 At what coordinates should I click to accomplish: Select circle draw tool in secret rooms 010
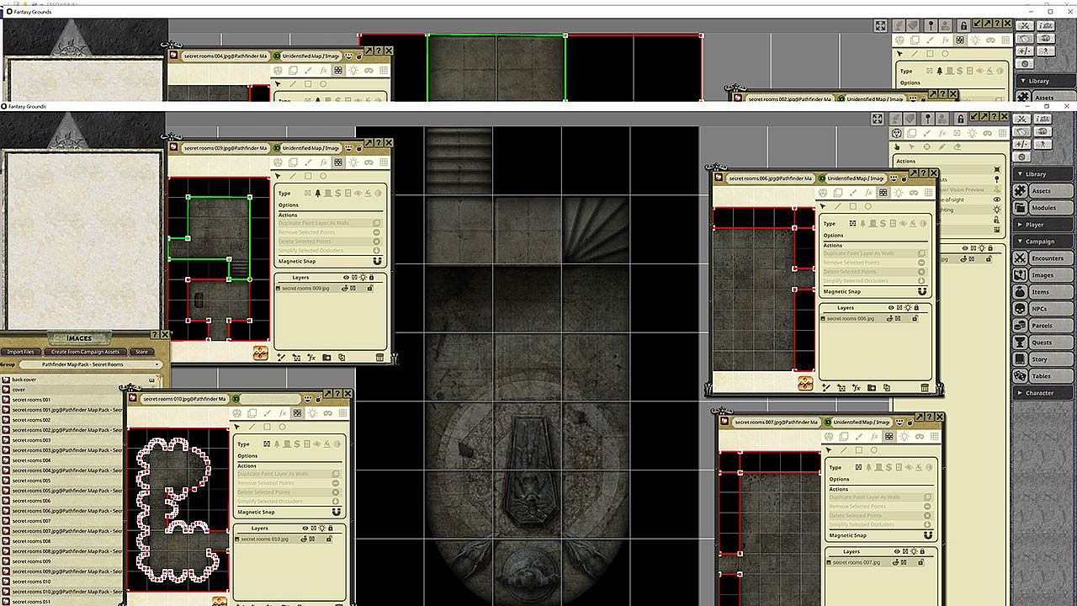(x=282, y=428)
